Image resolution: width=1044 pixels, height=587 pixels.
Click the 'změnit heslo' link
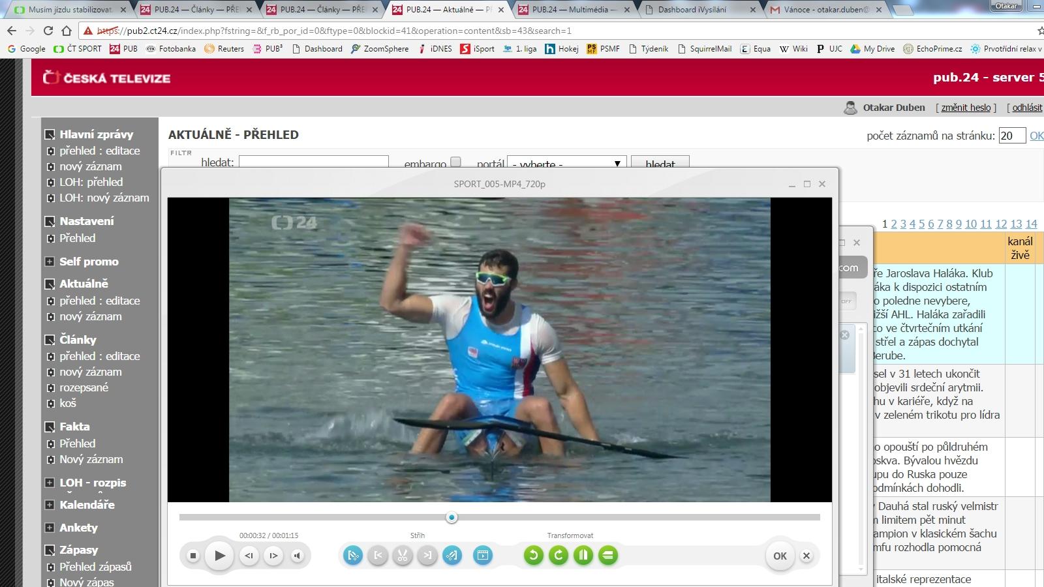966,108
